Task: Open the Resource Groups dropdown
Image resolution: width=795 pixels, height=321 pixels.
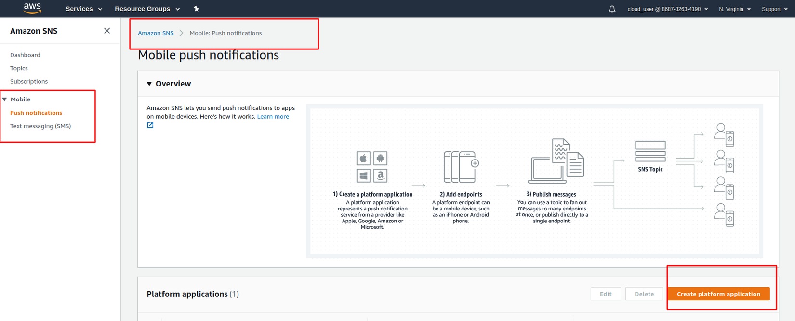Action: point(147,9)
